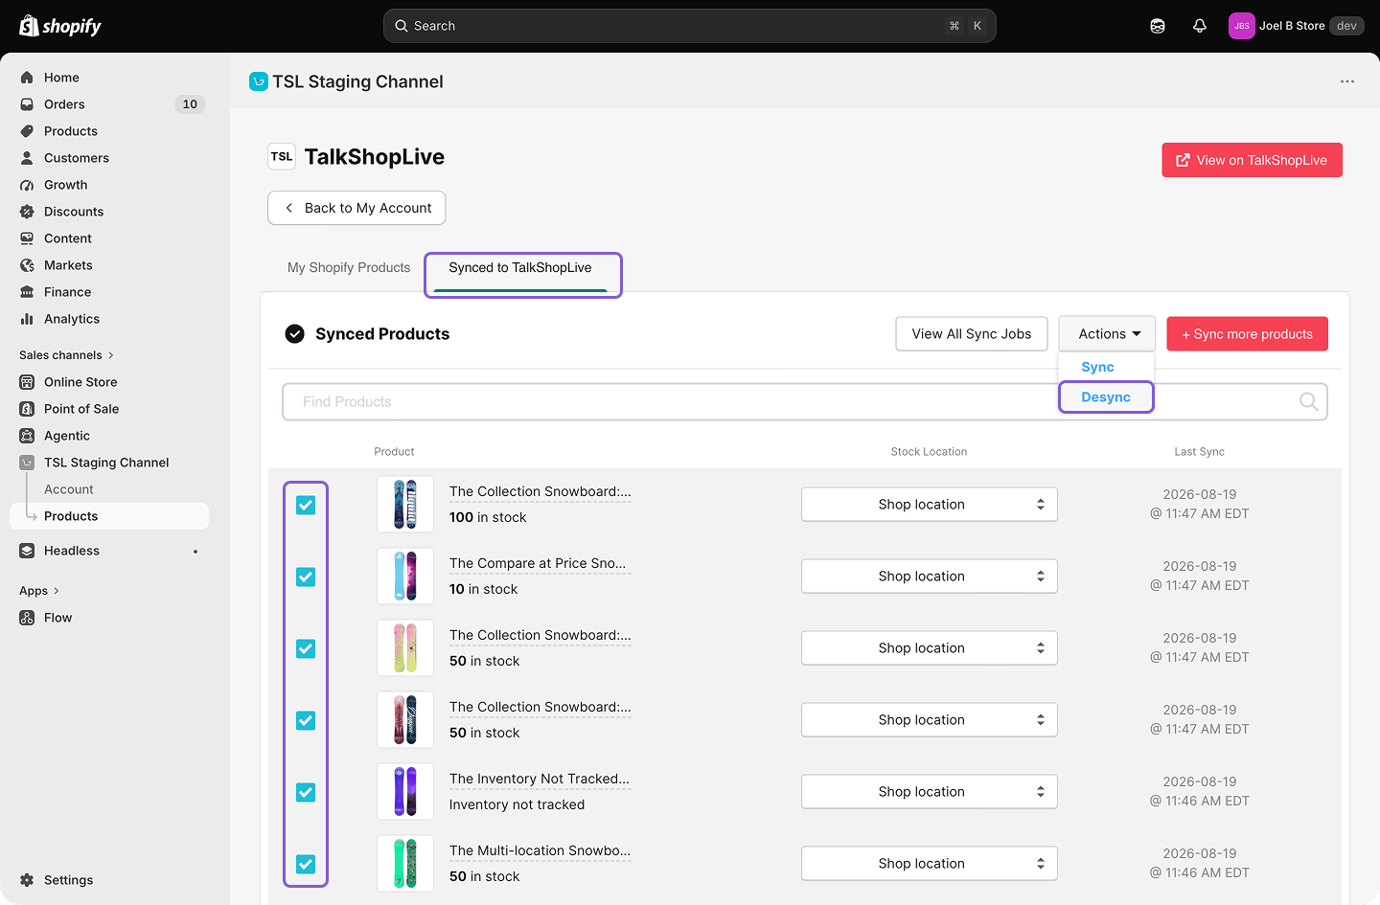The width and height of the screenshot is (1380, 905).
Task: Click the channel icon in the page header
Action: click(259, 81)
